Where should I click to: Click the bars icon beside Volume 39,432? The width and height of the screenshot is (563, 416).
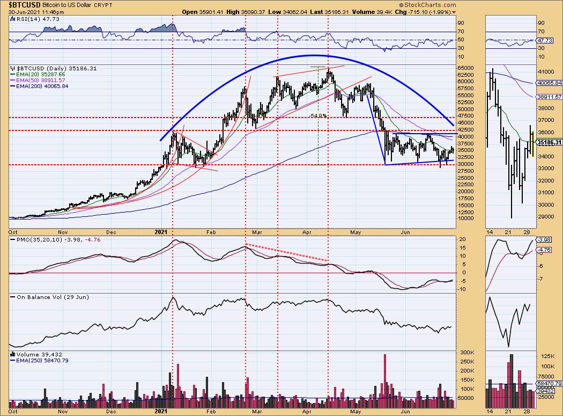[12, 354]
